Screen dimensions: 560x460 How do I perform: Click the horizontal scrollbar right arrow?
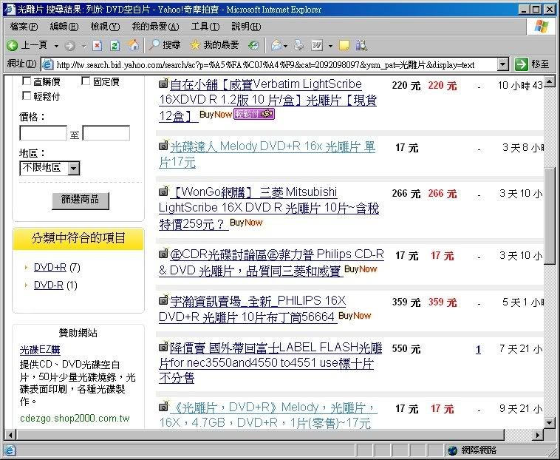point(538,435)
